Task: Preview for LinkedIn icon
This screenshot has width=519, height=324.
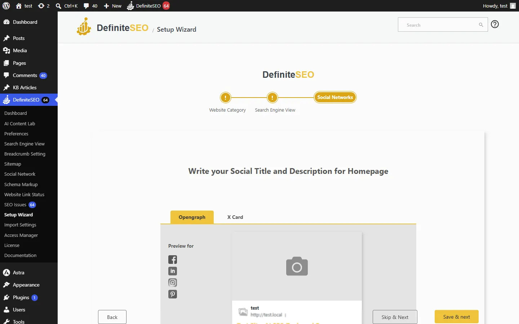Action: point(173,271)
